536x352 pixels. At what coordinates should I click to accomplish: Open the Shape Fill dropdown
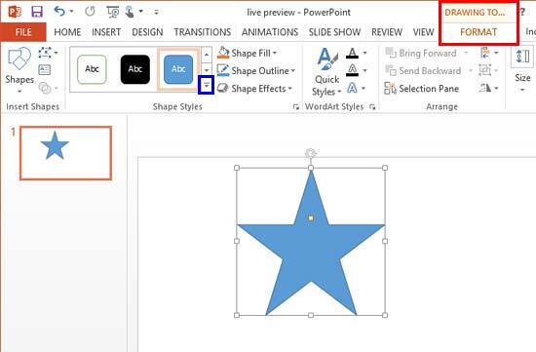[x=248, y=53]
